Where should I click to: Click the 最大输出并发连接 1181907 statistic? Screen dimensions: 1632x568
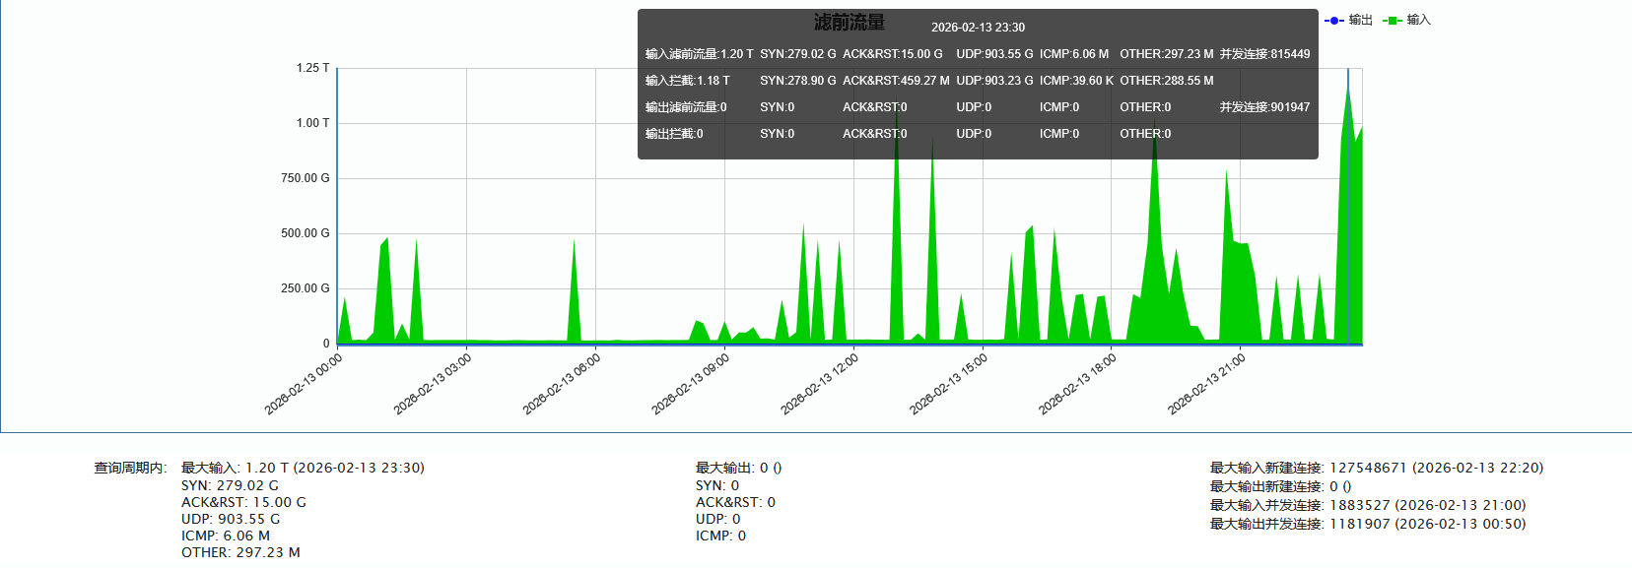(x=1367, y=524)
